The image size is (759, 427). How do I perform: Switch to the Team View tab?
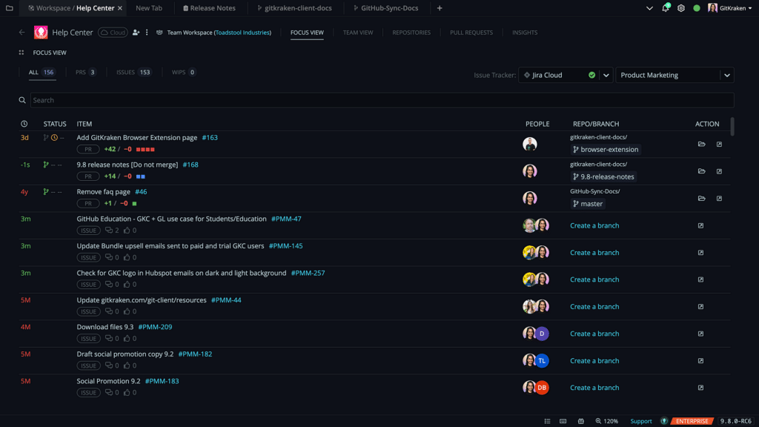coord(358,33)
